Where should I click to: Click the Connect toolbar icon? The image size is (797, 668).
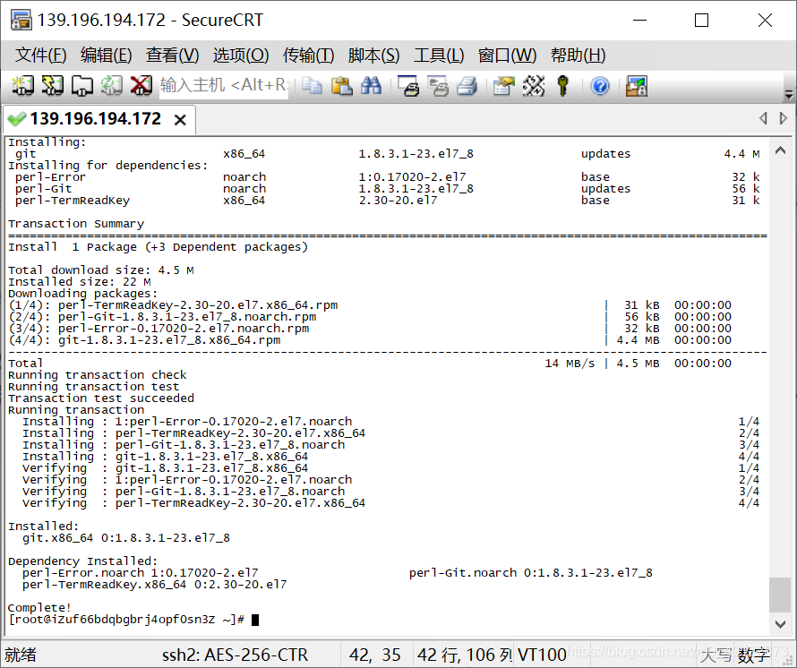[x=22, y=85]
